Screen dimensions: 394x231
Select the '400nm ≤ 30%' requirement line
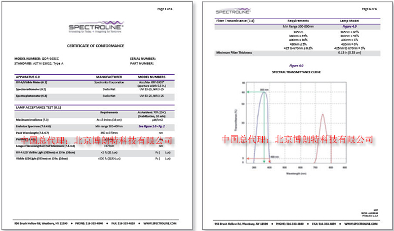(x=298, y=40)
